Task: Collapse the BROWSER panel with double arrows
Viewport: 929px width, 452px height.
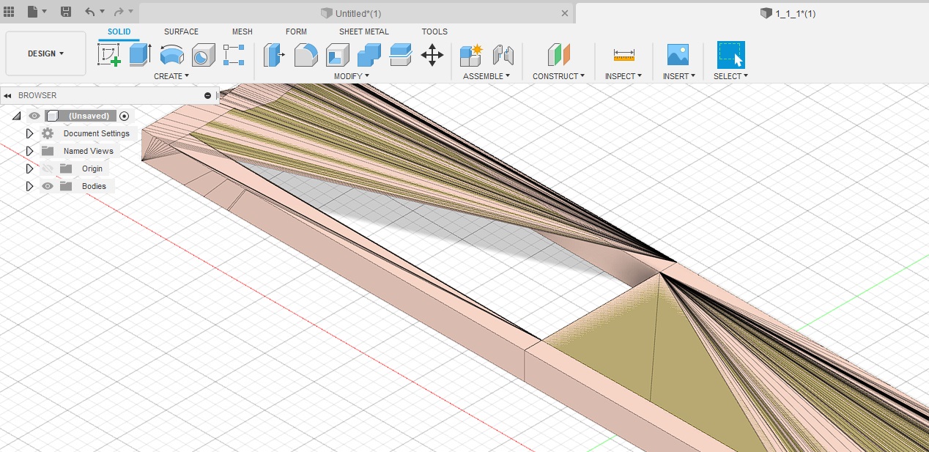Action: click(7, 95)
